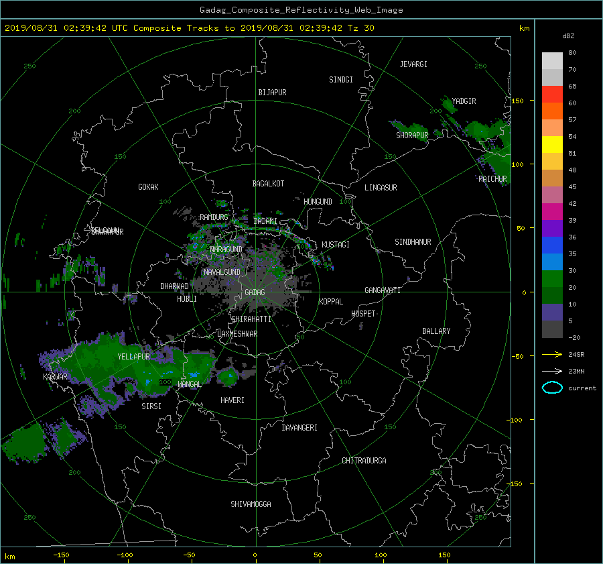
Task: Click the LINGASUR city label
Action: (x=381, y=188)
